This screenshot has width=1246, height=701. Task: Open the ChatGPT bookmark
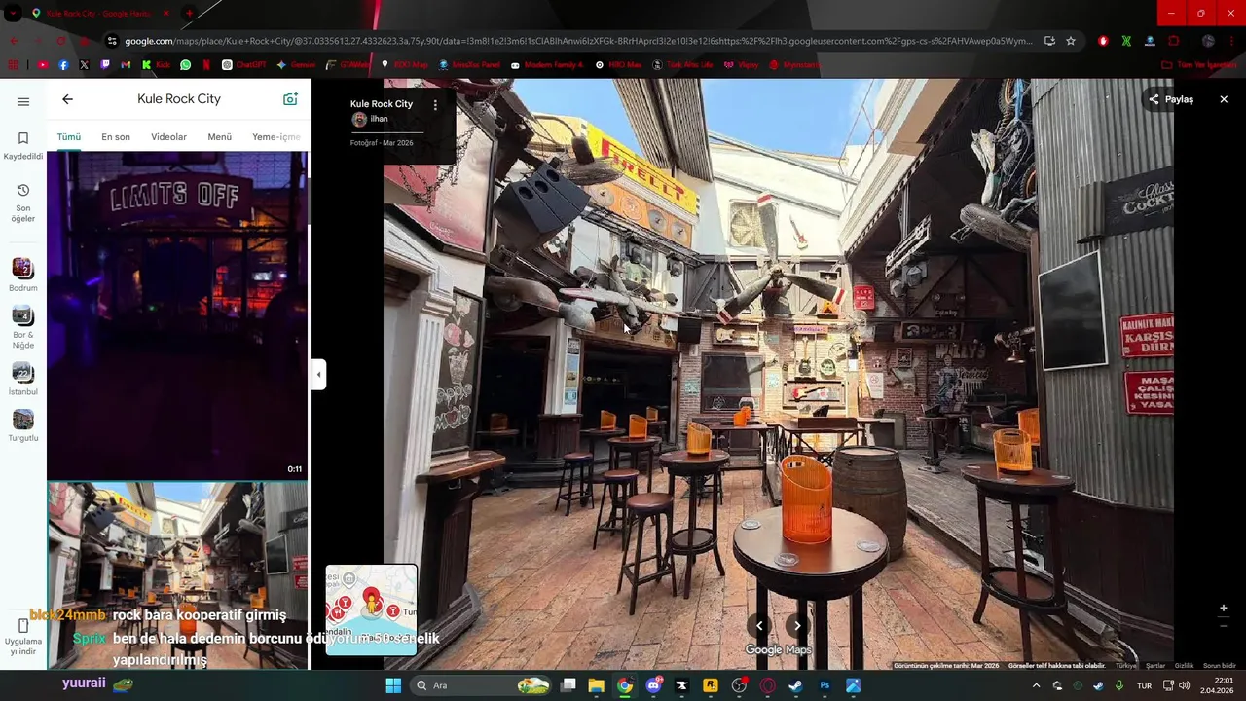[x=243, y=65]
